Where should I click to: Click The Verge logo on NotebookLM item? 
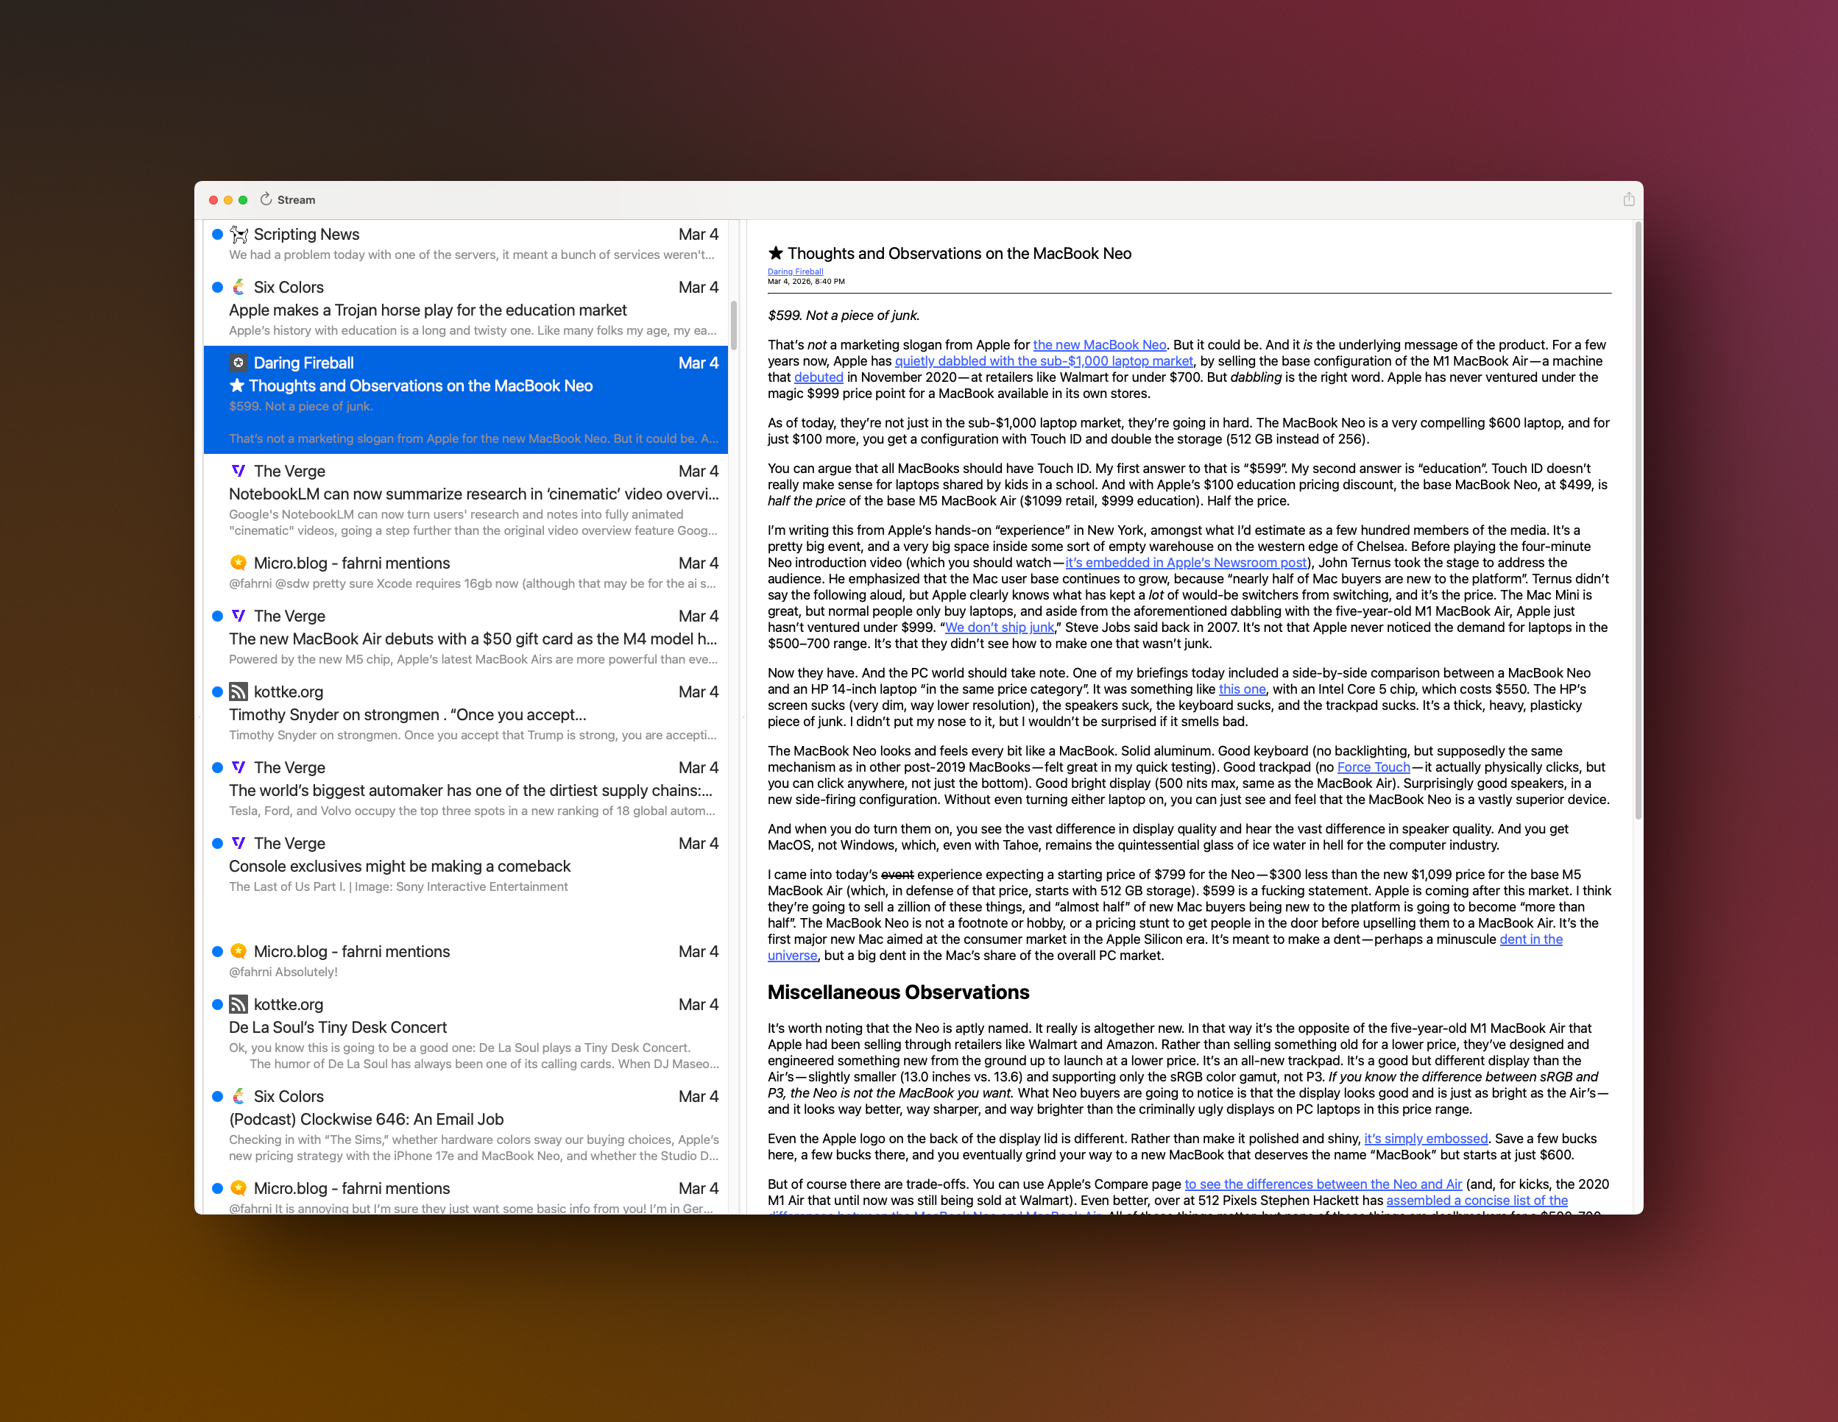click(x=238, y=471)
